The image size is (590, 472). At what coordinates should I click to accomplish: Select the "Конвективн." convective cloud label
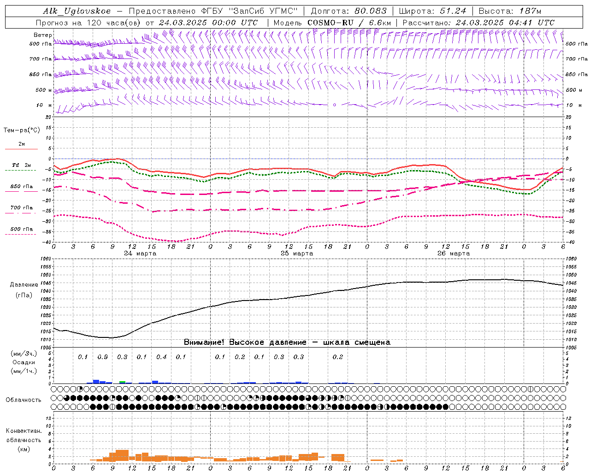pos(24,431)
